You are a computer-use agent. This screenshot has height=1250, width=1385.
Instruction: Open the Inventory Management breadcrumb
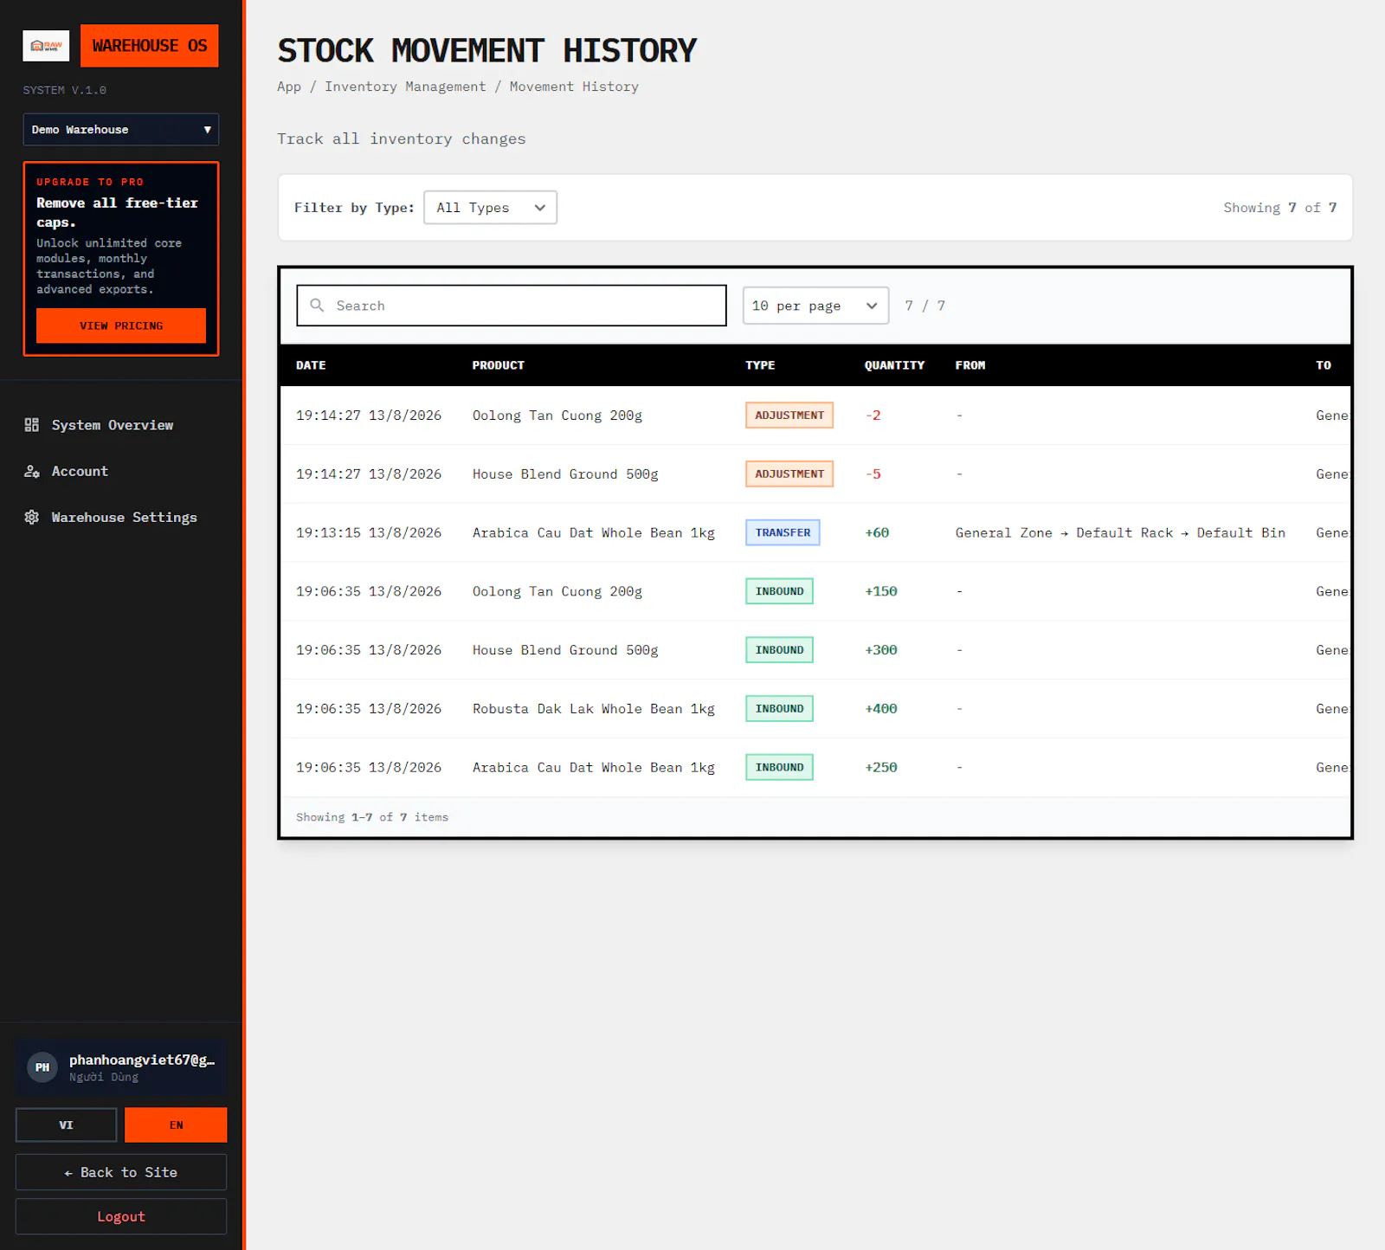pos(405,87)
